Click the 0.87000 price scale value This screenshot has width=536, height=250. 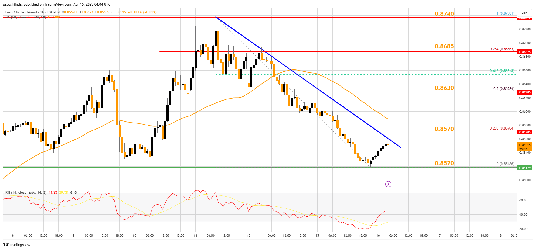tap(525, 43)
